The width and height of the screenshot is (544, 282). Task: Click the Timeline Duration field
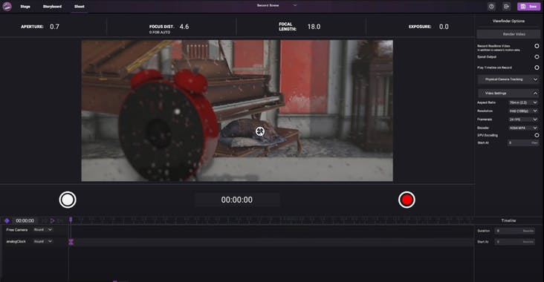pyautogui.click(x=515, y=231)
